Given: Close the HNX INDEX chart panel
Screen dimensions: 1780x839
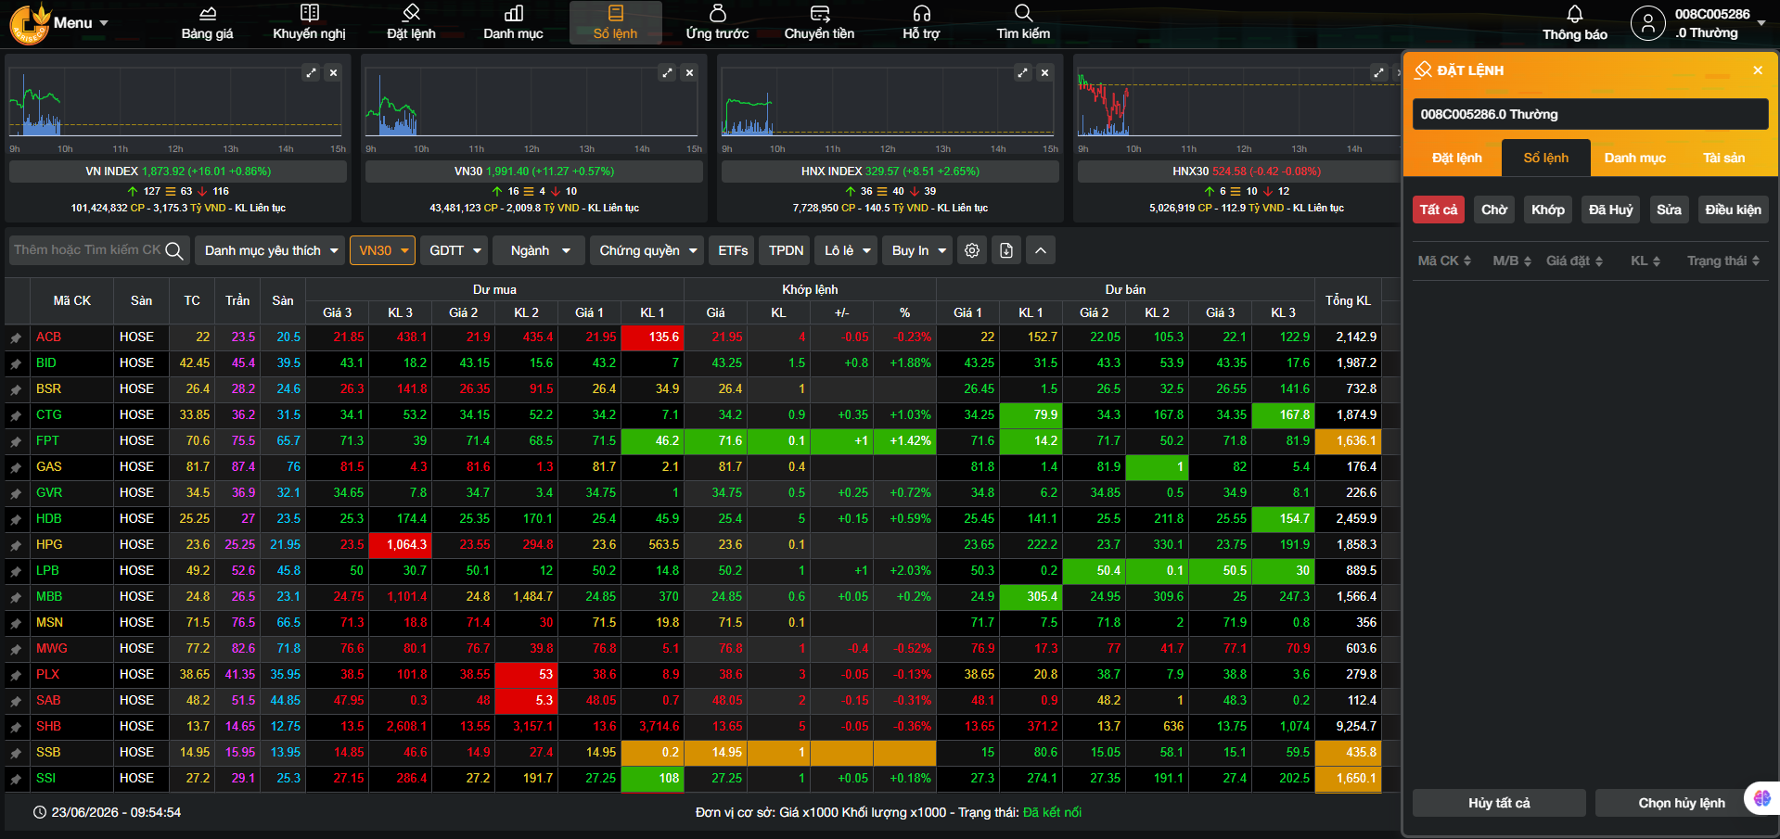Looking at the screenshot, I should click(1044, 72).
